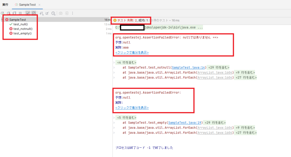Expand <29 行を含む> after SampleTest.java:19
Viewport: 291px width, 157px height.
(215, 123)
